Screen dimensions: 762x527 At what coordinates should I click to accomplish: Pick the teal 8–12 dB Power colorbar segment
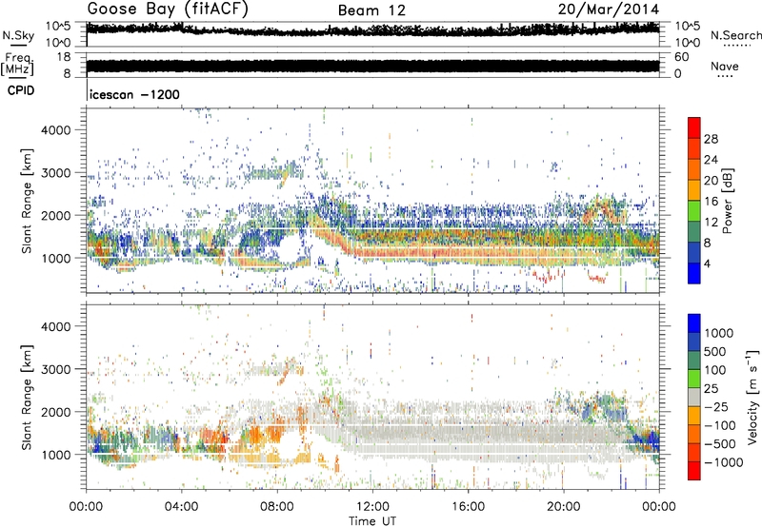pos(694,232)
